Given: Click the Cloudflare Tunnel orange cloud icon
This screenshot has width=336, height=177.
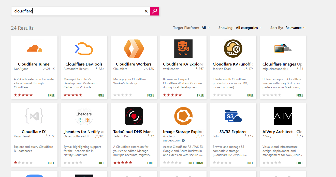Looking at the screenshot, I should (x=34, y=48).
